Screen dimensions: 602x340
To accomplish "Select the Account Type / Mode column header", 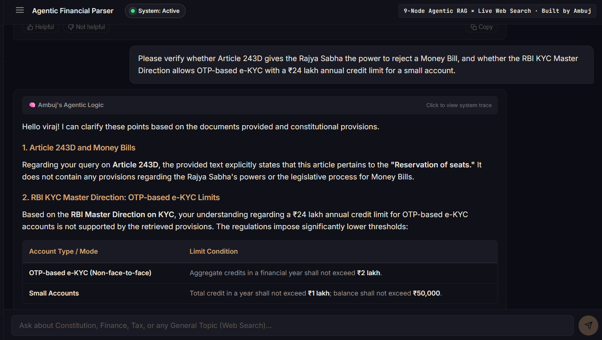I will (63, 251).
